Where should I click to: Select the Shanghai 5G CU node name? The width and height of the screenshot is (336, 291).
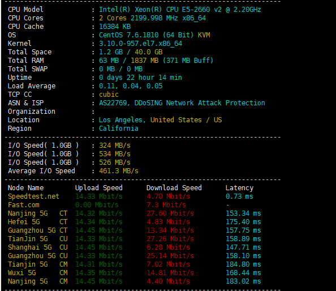[38, 247]
